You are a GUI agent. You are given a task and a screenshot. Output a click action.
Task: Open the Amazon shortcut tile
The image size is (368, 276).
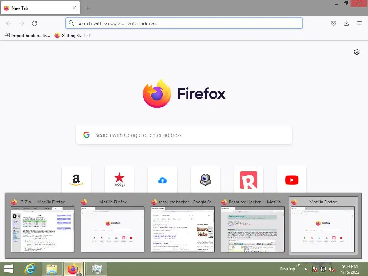76,180
